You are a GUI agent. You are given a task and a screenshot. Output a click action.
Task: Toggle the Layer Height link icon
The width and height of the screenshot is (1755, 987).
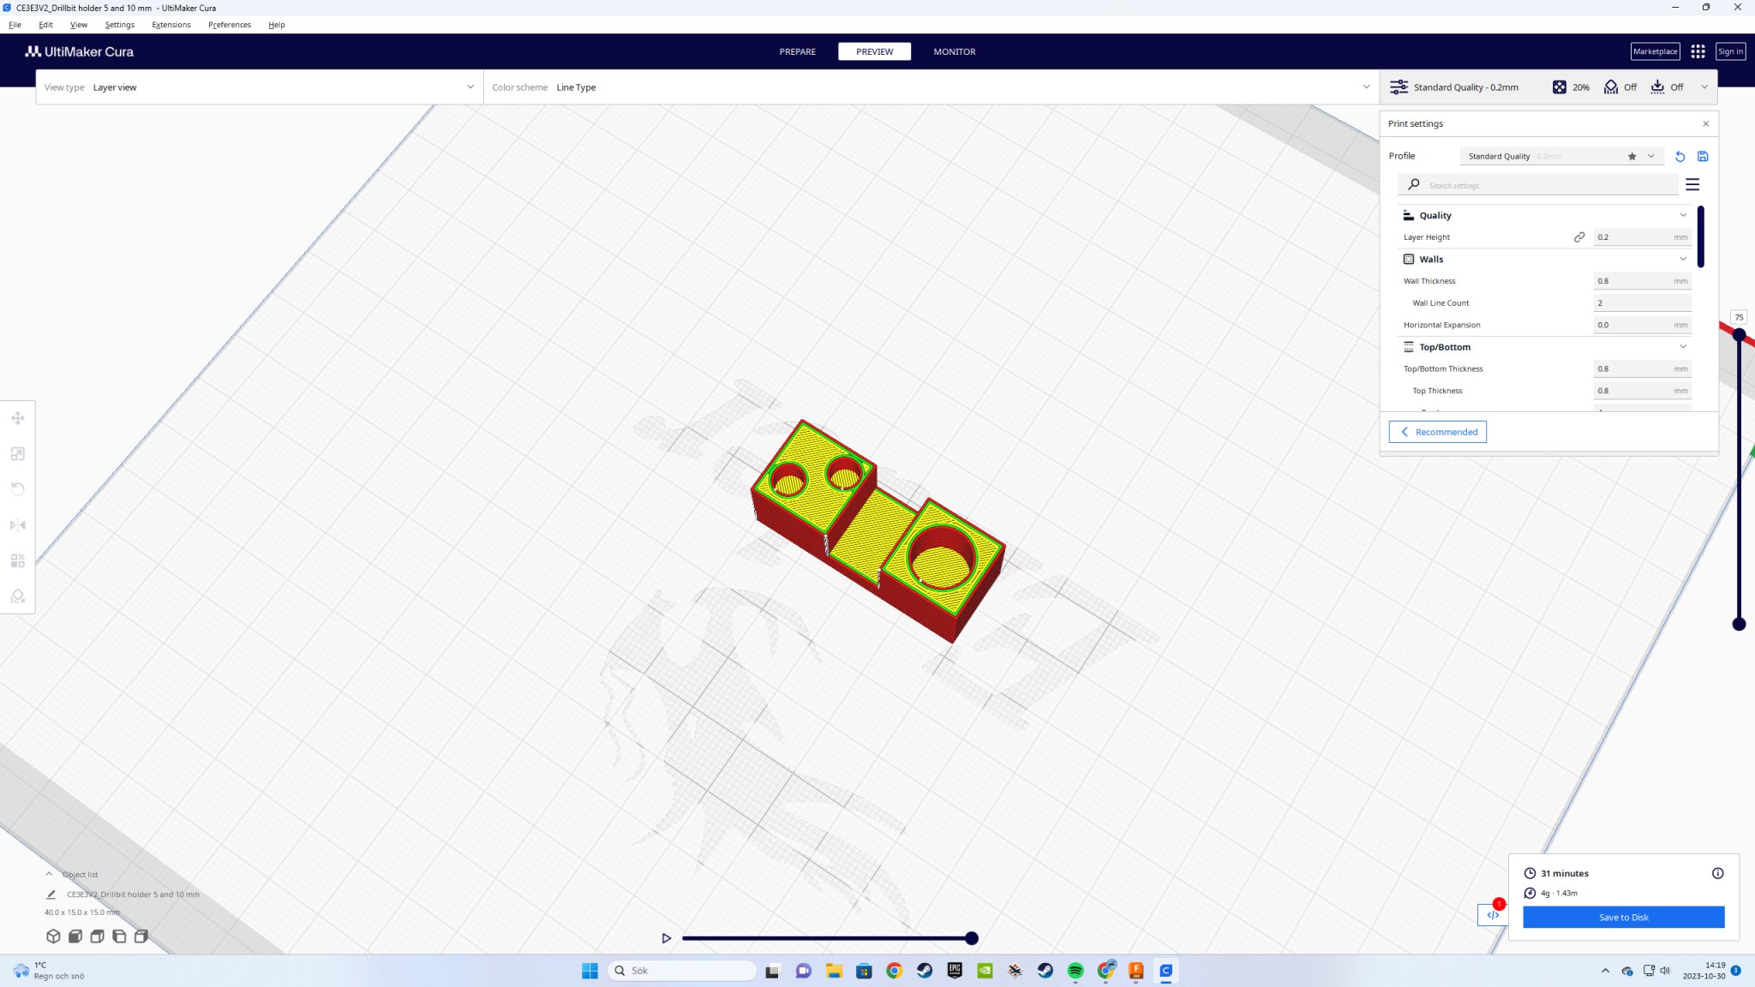(1579, 237)
